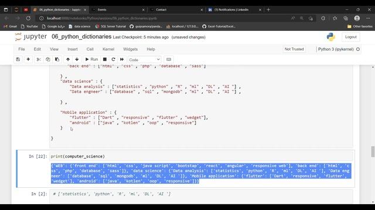
Task: Click the print(computer_science) input cell
Action: 201,156
